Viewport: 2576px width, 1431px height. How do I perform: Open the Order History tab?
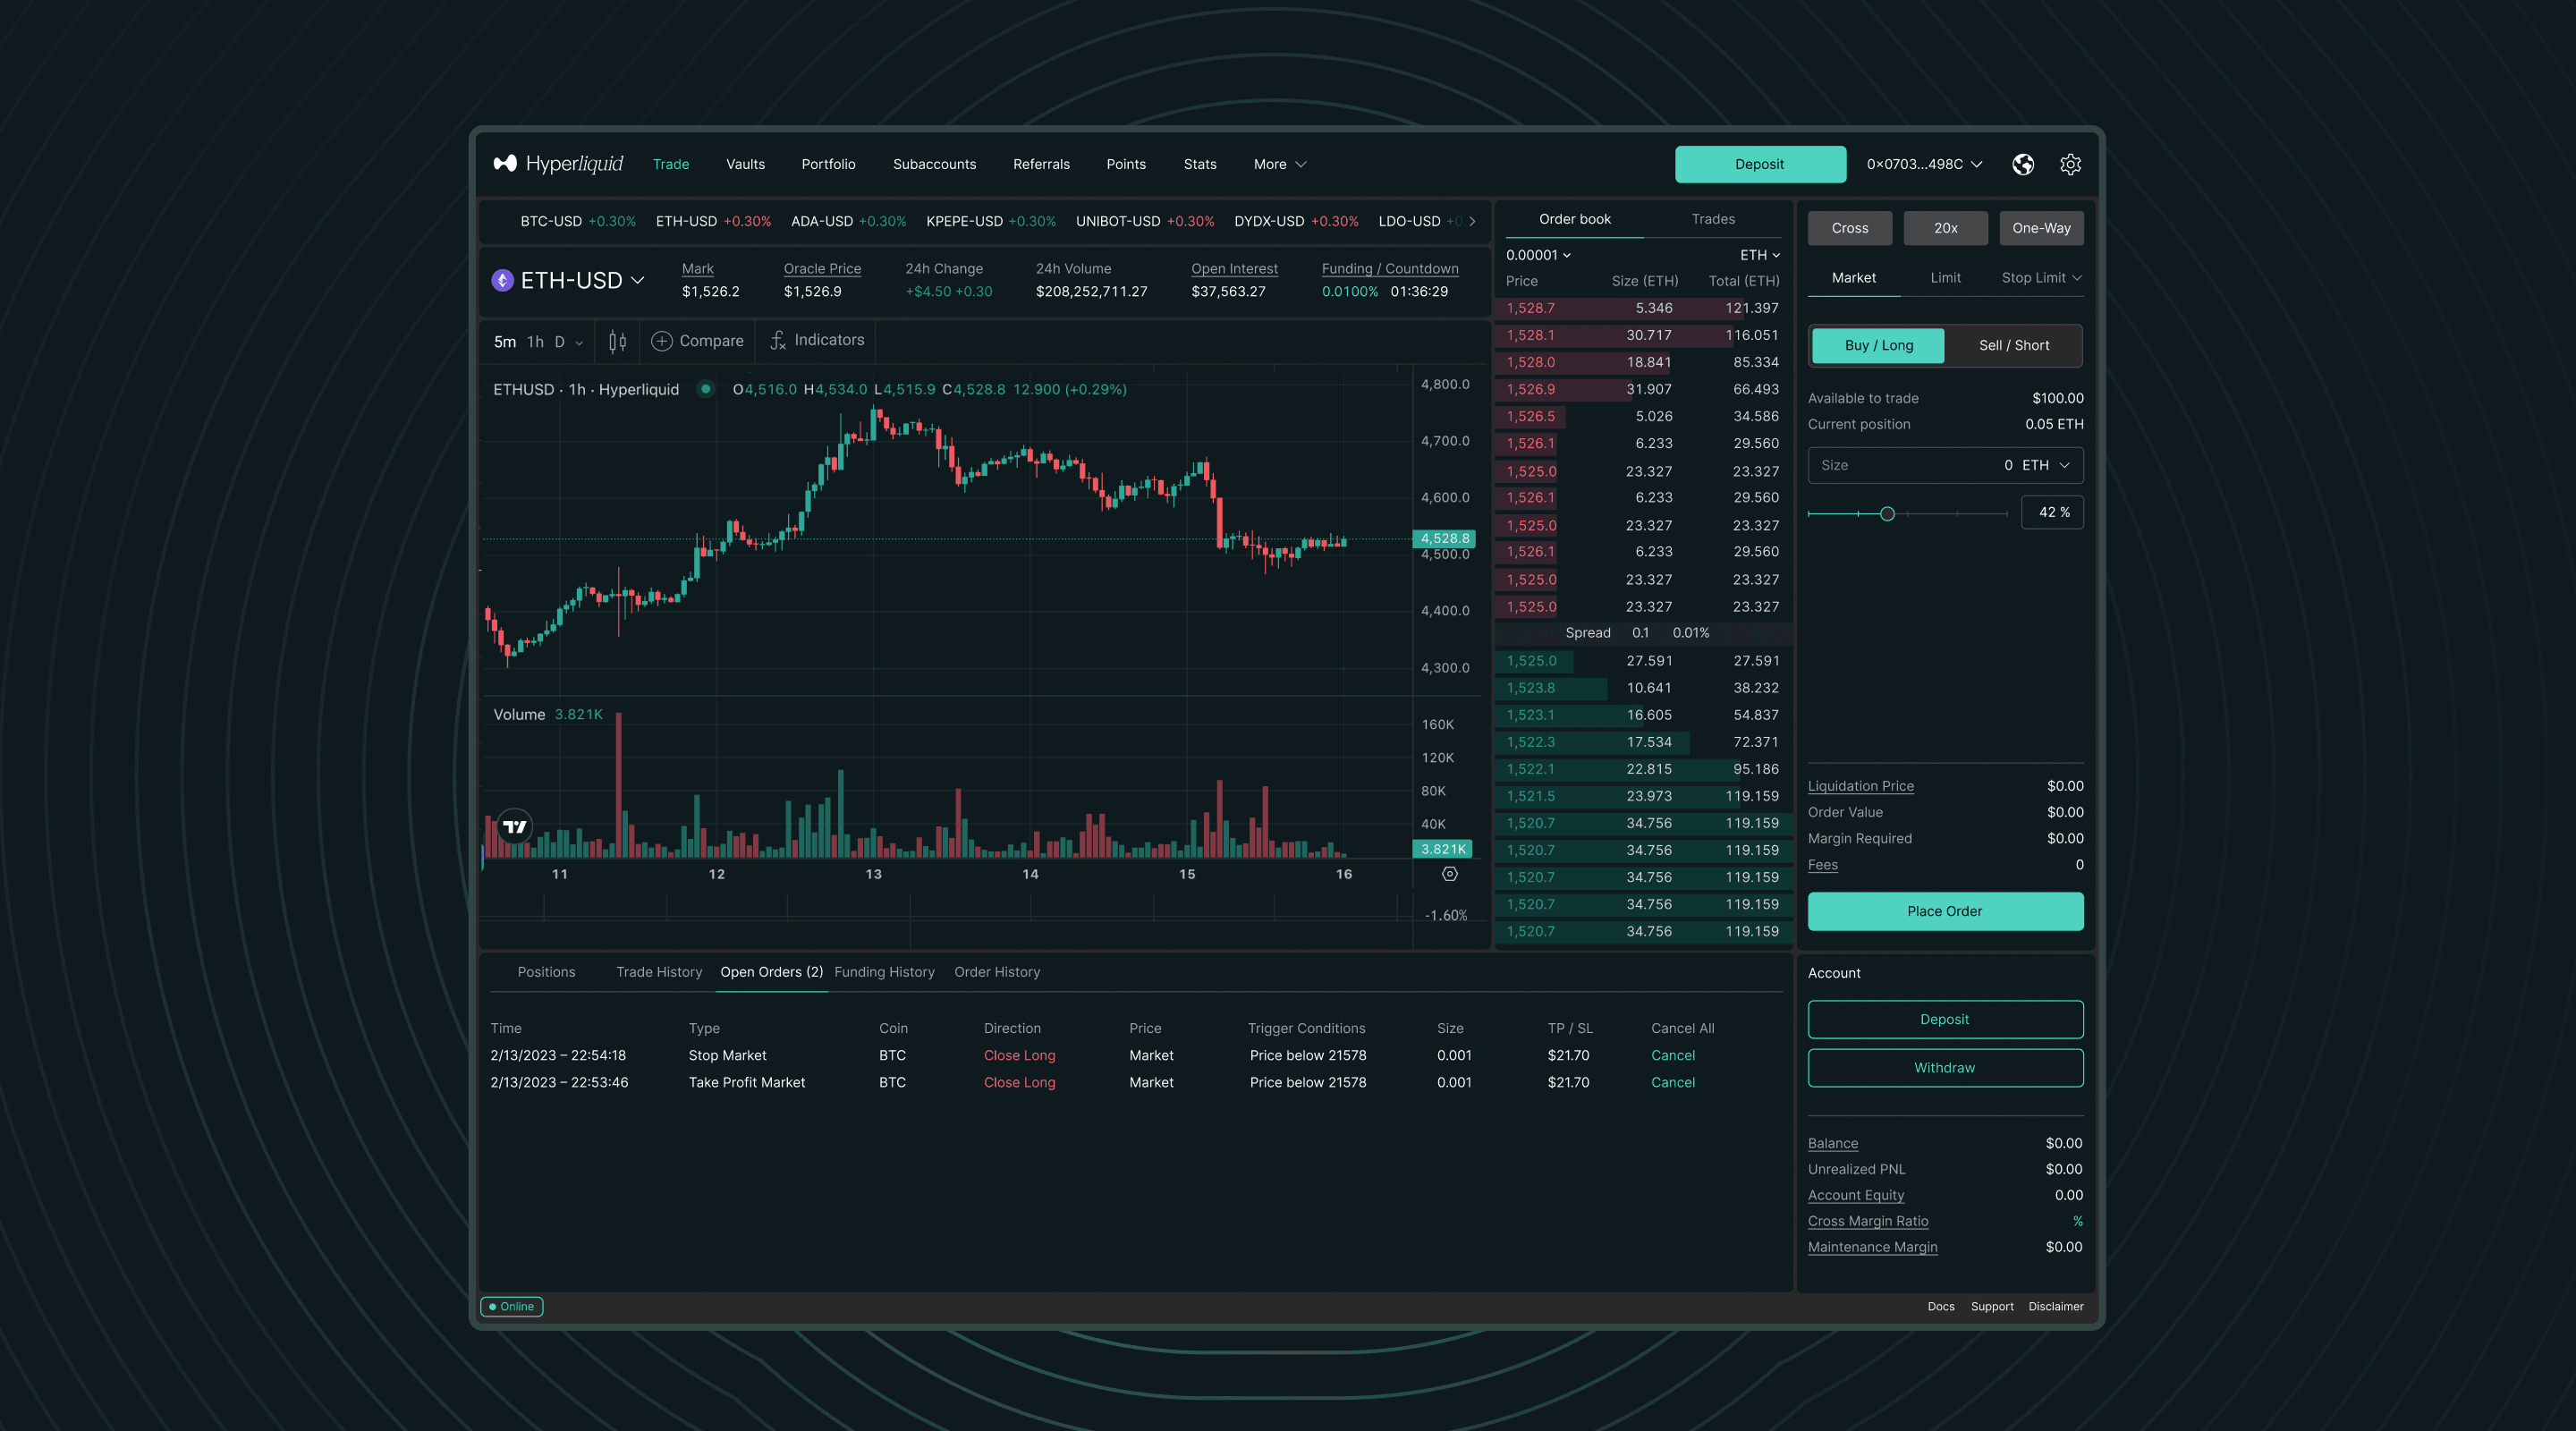[996, 972]
